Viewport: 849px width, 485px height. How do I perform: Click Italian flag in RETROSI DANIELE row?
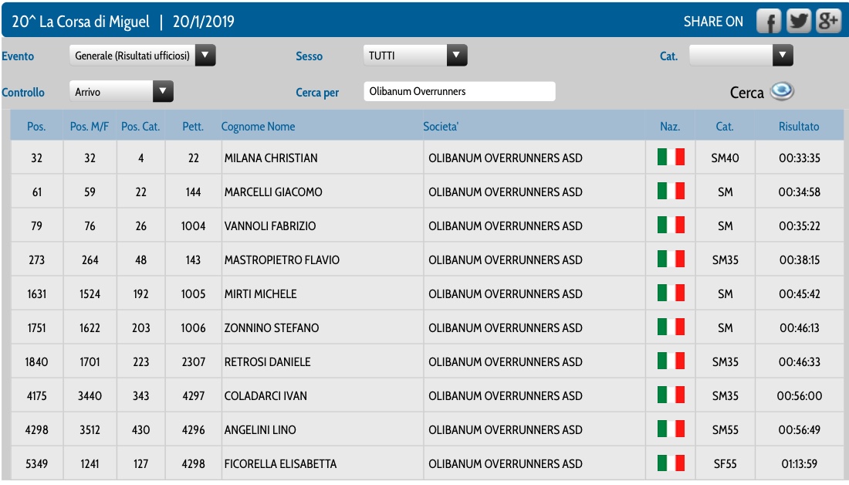[671, 361]
